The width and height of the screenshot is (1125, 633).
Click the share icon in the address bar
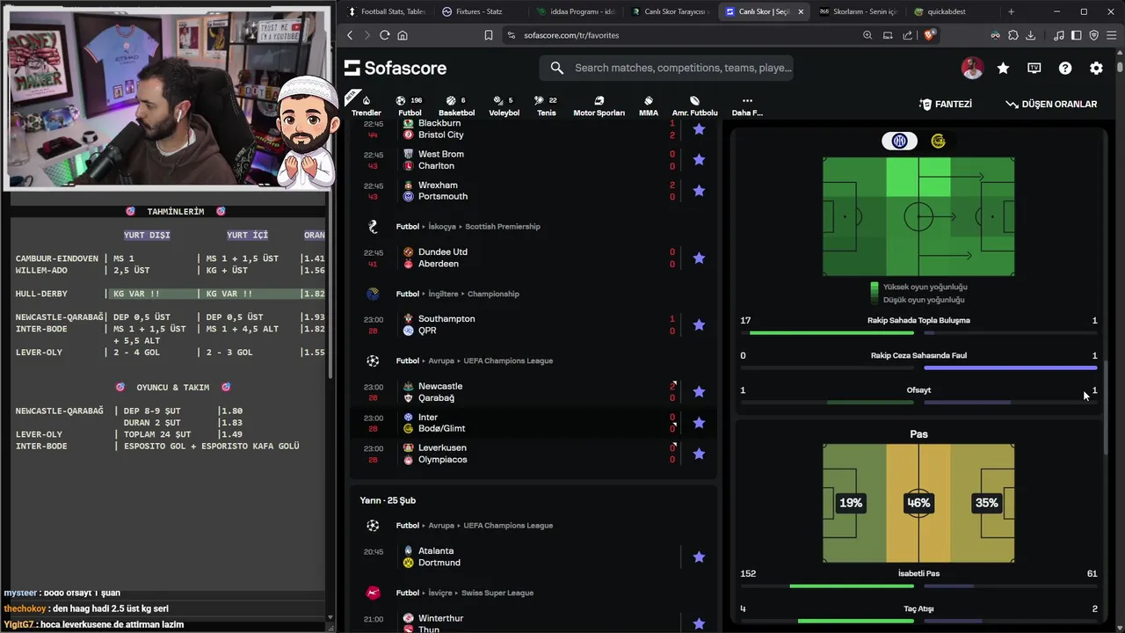tap(907, 35)
